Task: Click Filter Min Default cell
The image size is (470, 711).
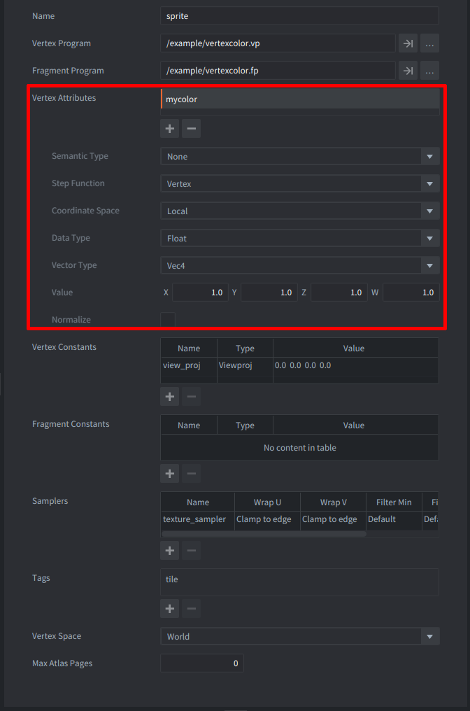Action: (x=394, y=519)
